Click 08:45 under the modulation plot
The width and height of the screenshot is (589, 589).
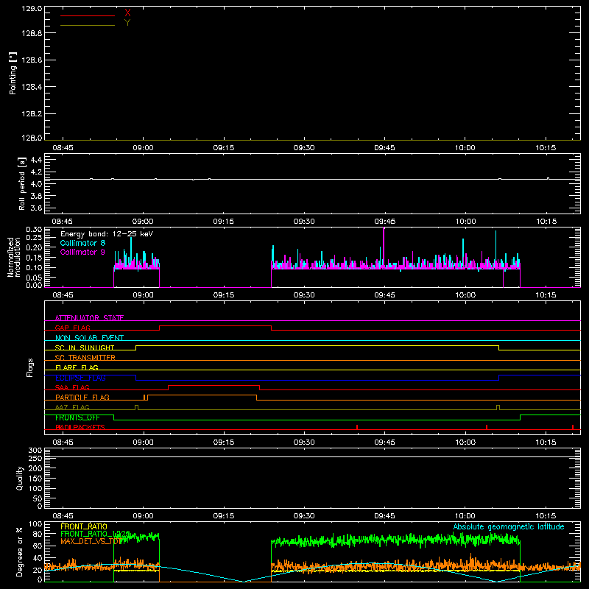[x=63, y=295]
